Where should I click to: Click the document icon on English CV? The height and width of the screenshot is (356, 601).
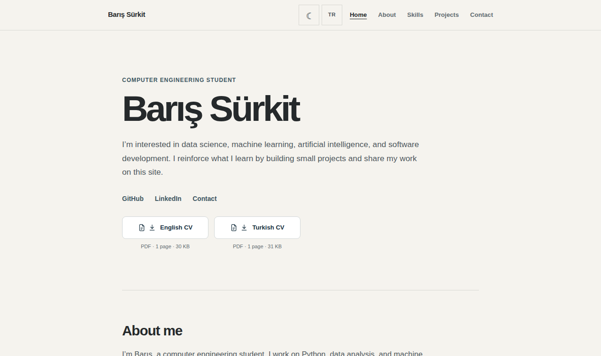[142, 228]
